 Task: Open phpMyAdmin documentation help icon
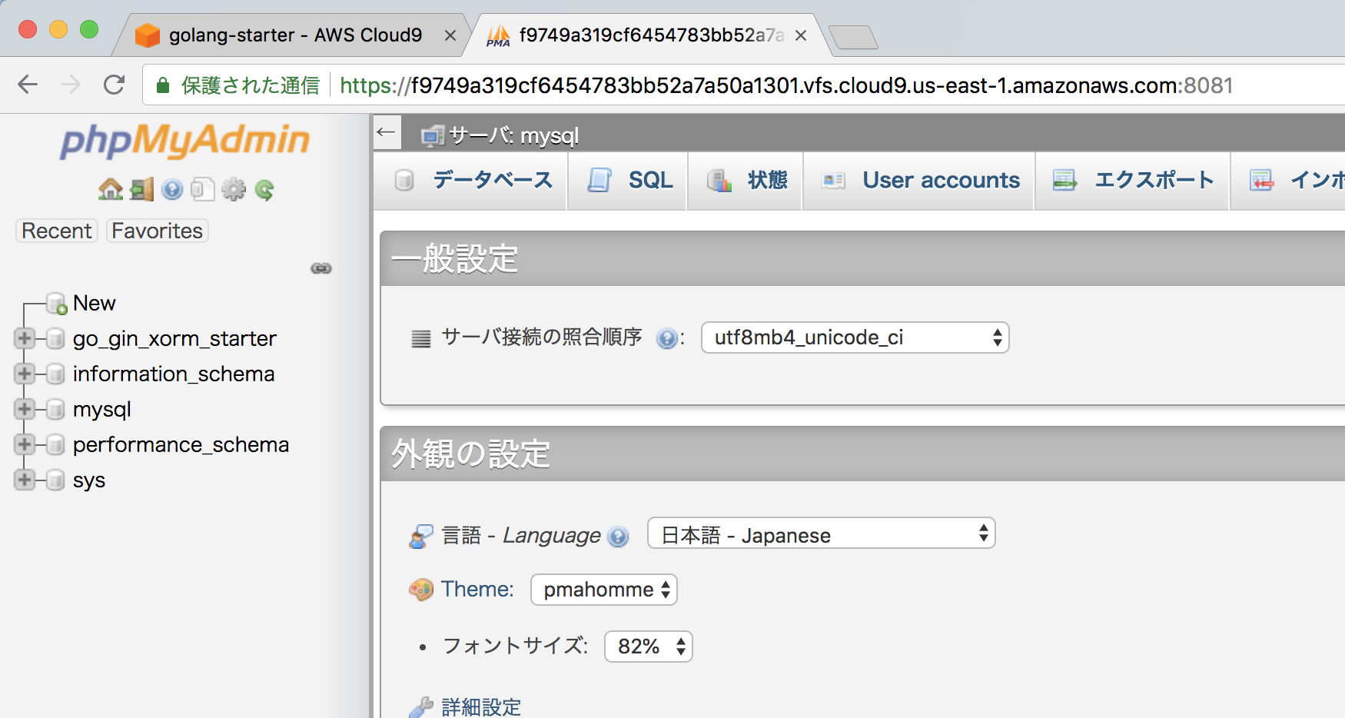click(x=172, y=189)
